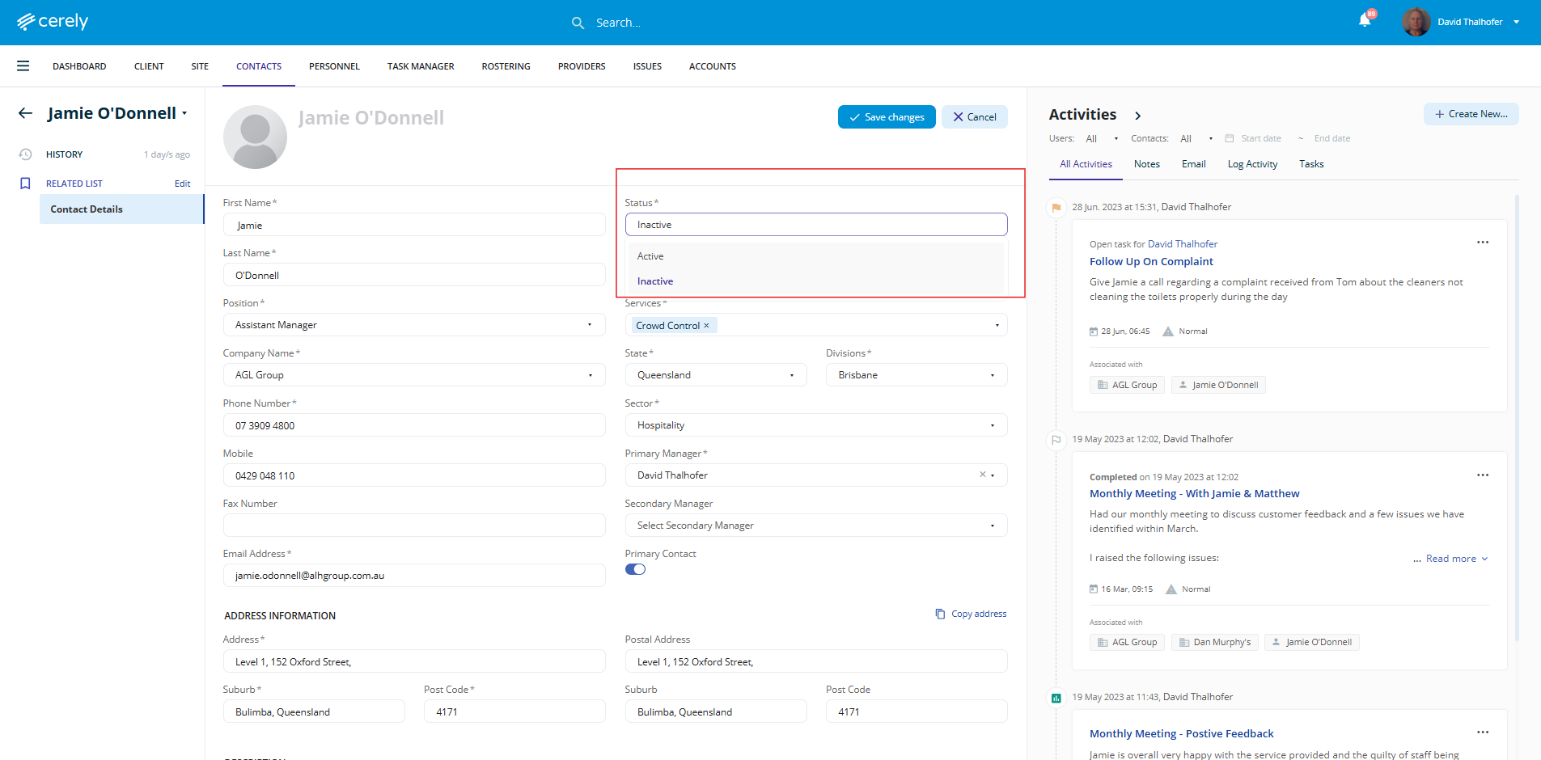This screenshot has width=1541, height=760.
Task: Toggle the Primary Contact switch
Action: pyautogui.click(x=635, y=569)
